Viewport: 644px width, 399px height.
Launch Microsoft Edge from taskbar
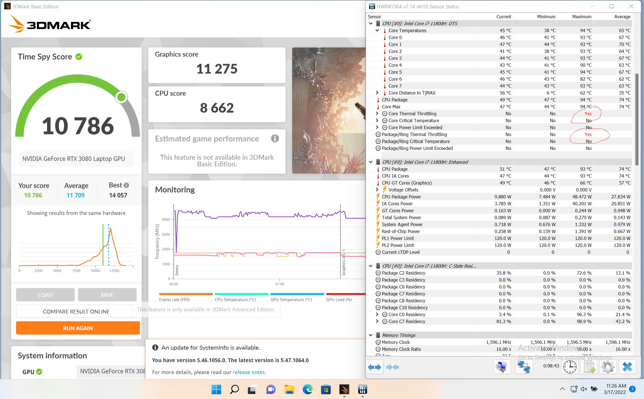coord(307,390)
